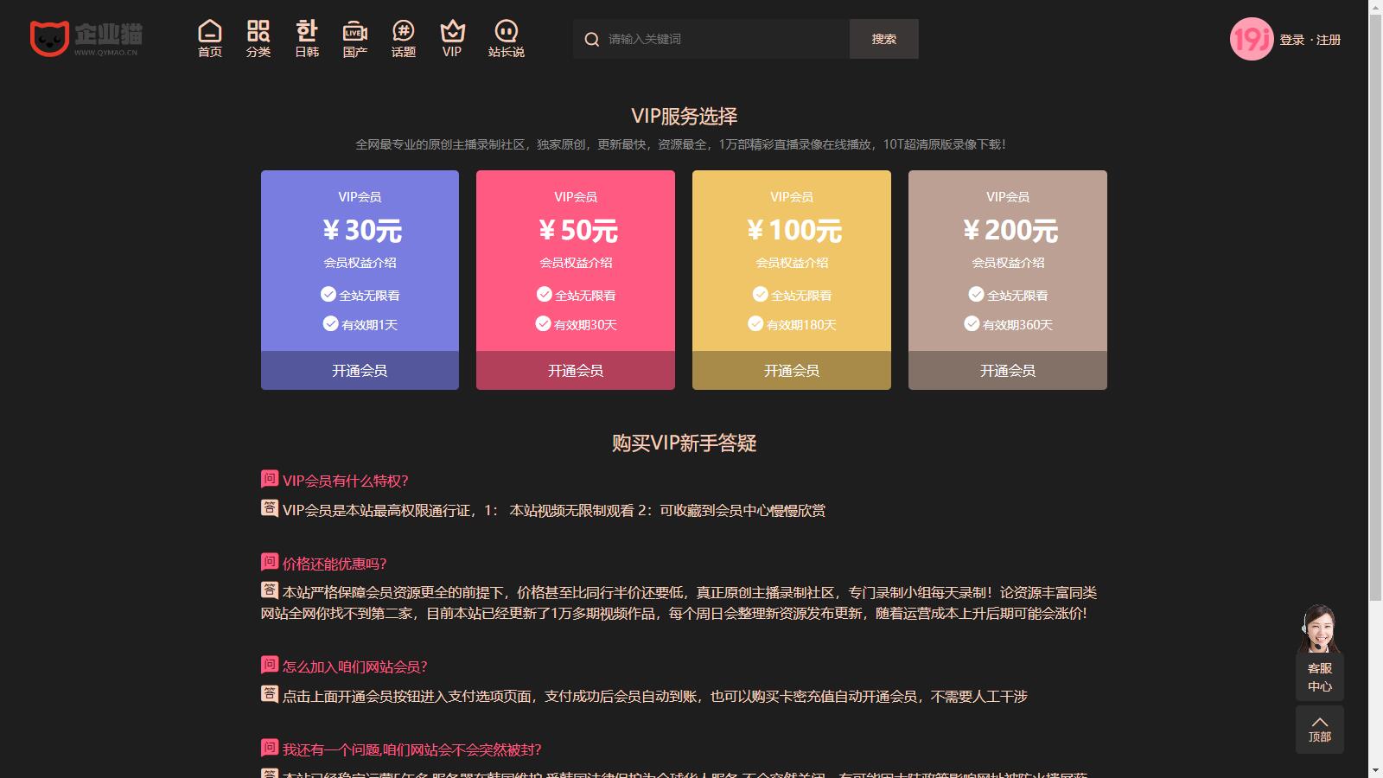This screenshot has height=778, width=1383.
Task: Expand the question 价格还能优惠吗
Action: click(x=335, y=563)
